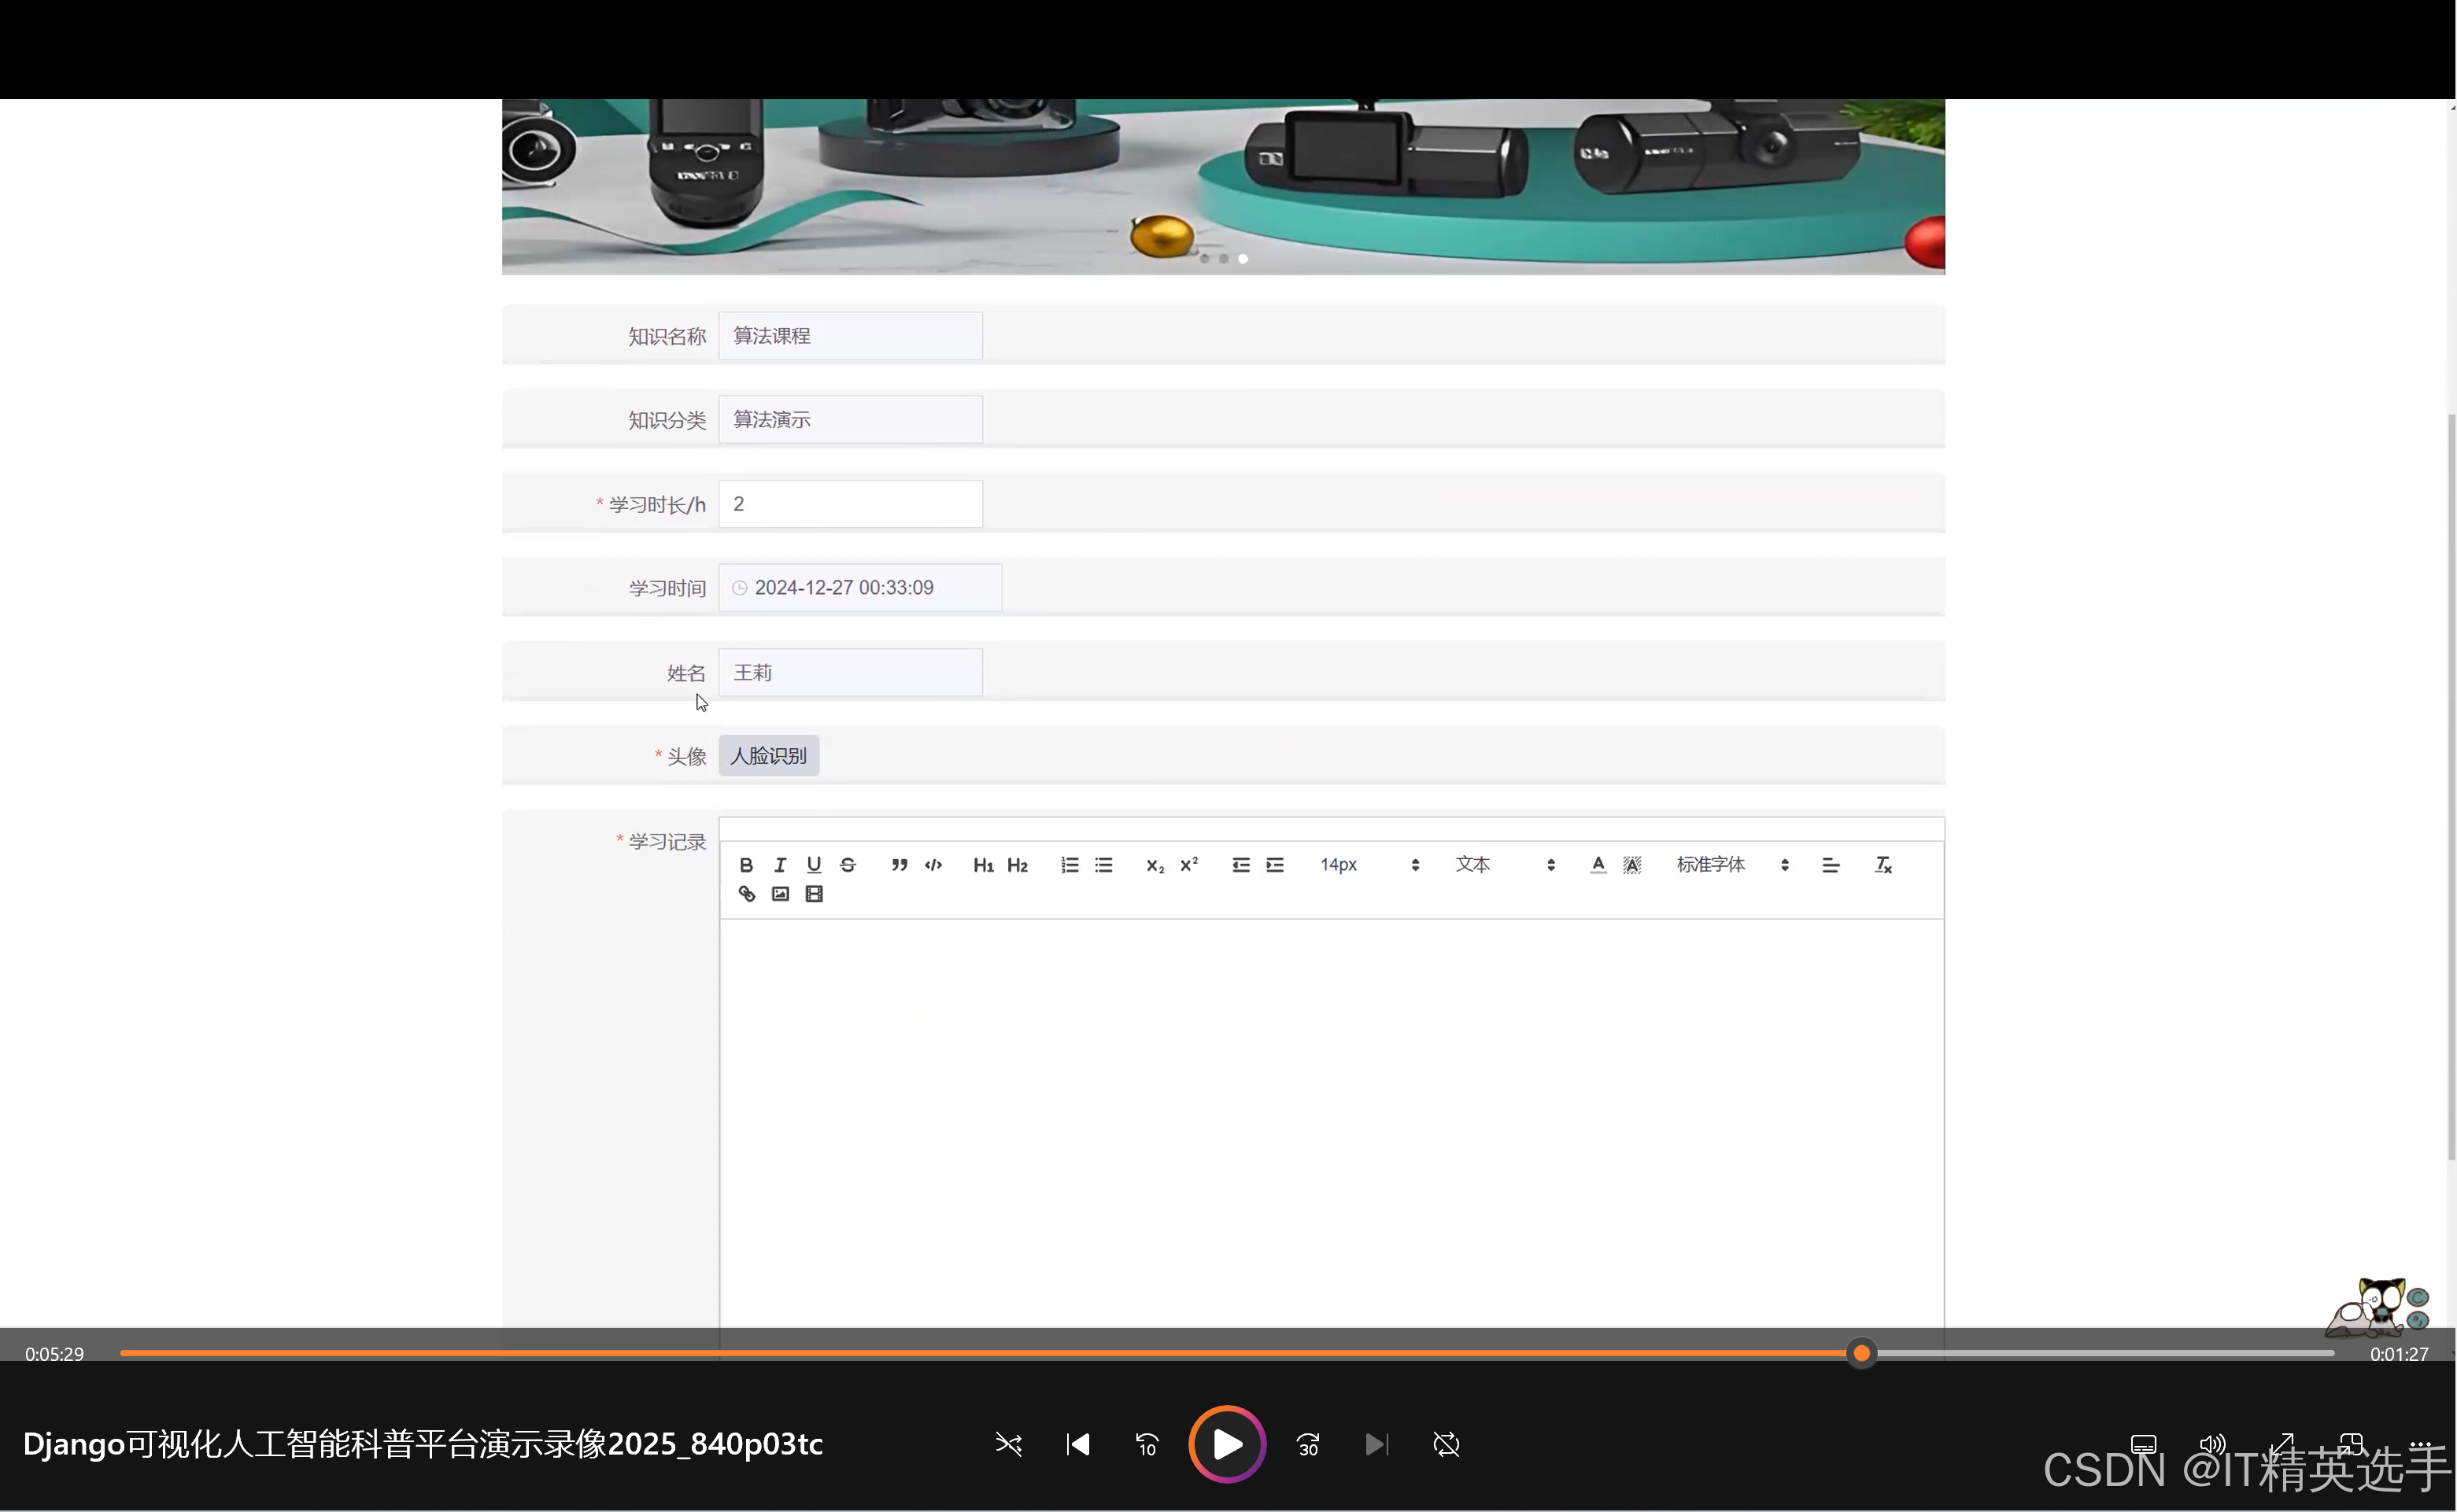Toggle bold formatting in the editor
This screenshot has height=1512, width=2457.
point(746,865)
